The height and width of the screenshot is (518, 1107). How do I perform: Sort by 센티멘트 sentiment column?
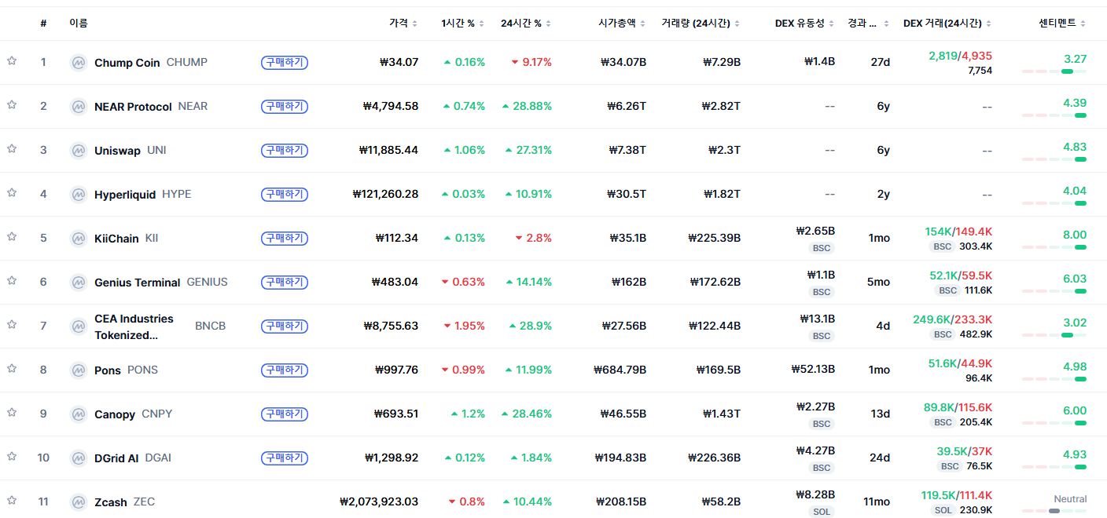1062,24
